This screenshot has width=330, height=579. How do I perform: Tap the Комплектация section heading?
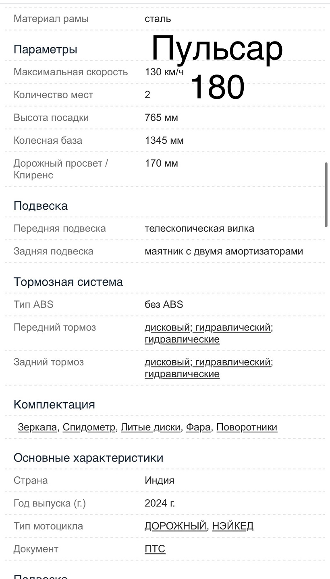54,404
